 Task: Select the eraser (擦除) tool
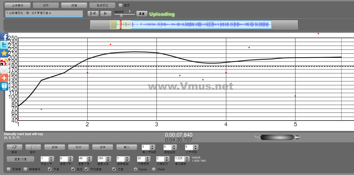pyautogui.click(x=14, y=147)
